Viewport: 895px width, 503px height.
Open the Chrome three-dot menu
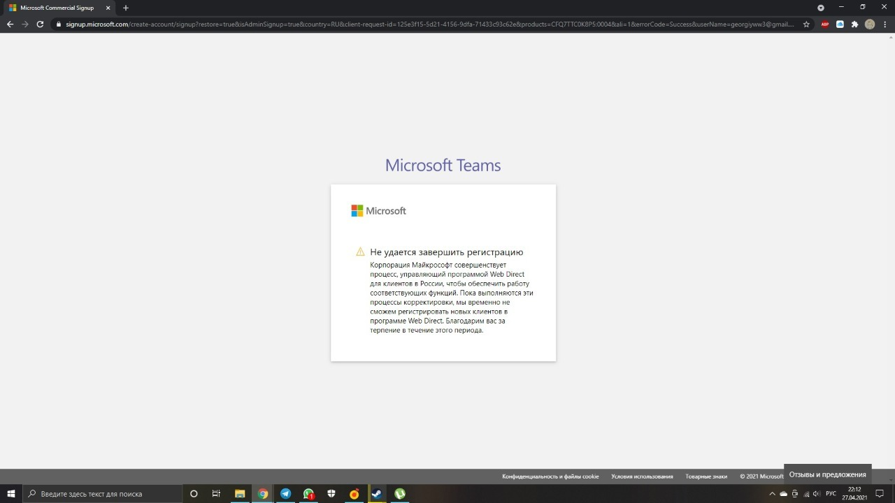885,24
